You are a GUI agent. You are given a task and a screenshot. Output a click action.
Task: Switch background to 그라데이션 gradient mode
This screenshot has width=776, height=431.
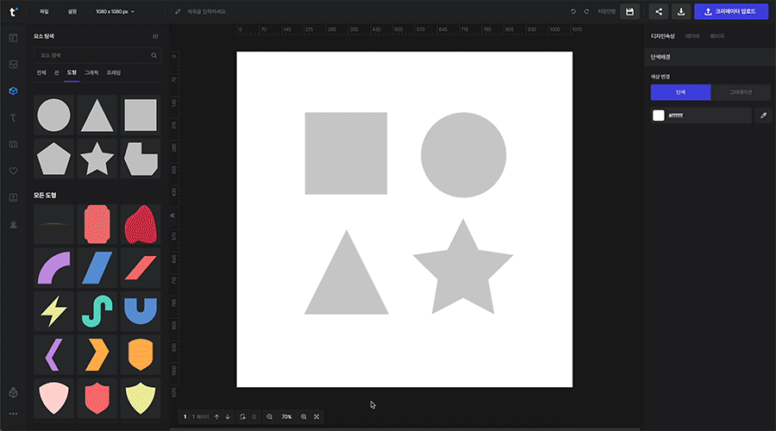tap(741, 92)
